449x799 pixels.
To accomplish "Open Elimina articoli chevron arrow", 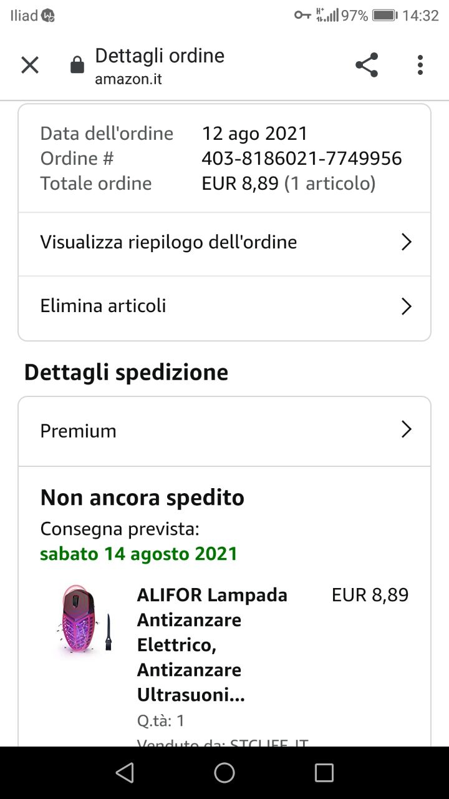I will (406, 306).
